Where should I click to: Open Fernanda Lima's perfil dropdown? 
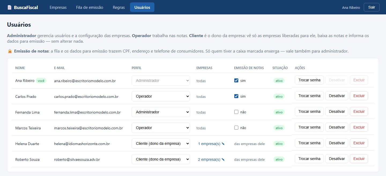click(x=161, y=112)
